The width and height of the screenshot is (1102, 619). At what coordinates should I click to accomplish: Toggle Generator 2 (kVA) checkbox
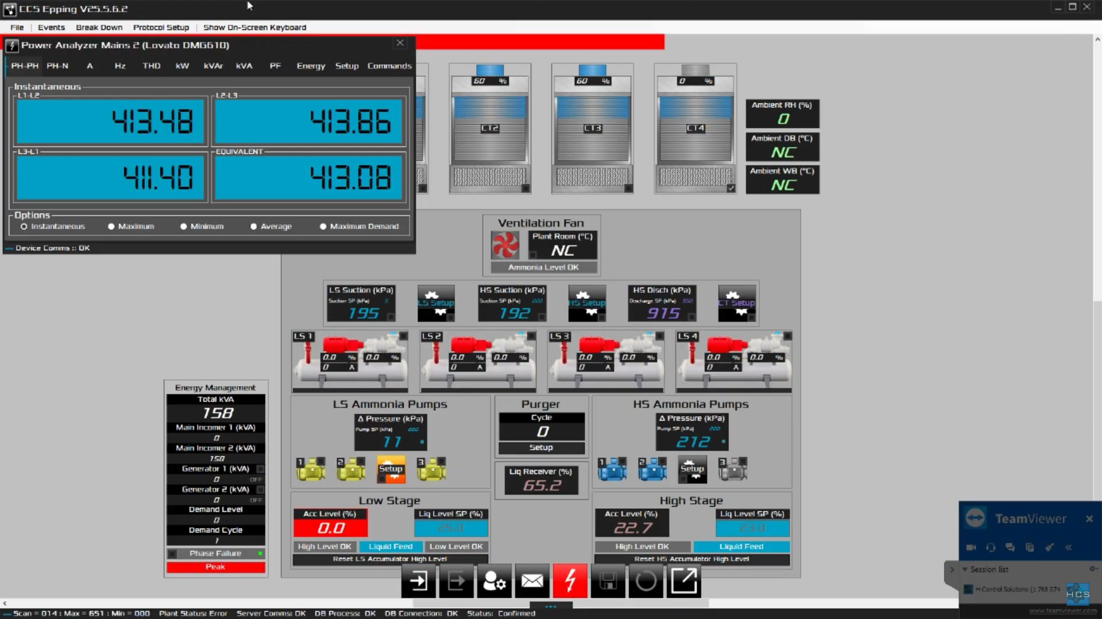pyautogui.click(x=260, y=489)
